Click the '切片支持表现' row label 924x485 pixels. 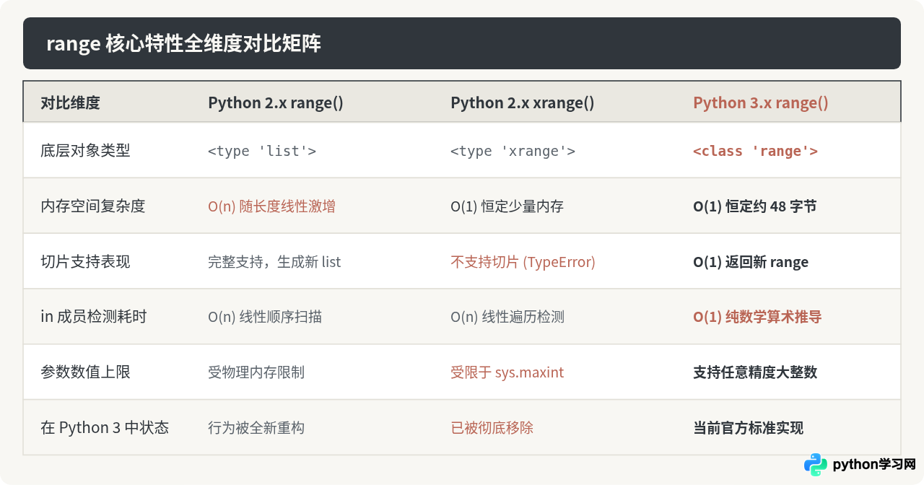point(85,261)
